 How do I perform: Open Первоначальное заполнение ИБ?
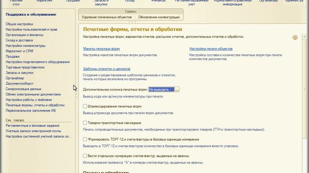click(x=31, y=111)
